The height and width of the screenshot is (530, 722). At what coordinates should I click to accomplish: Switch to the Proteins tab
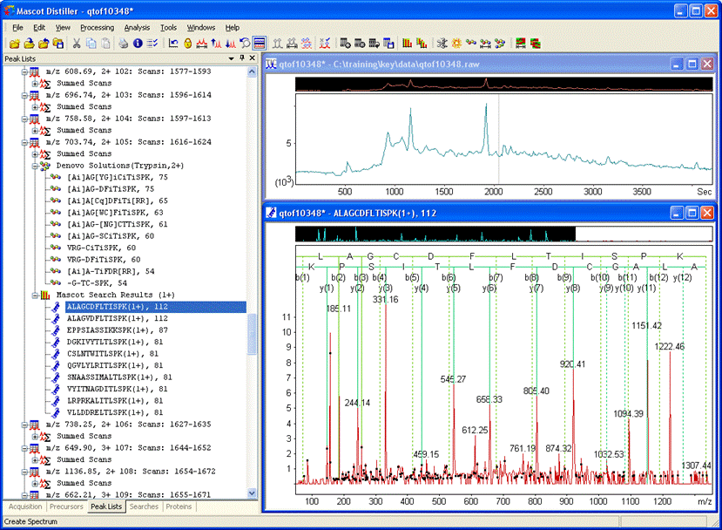(179, 506)
